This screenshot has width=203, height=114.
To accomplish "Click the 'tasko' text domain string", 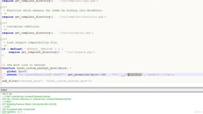I will point(152,75).
